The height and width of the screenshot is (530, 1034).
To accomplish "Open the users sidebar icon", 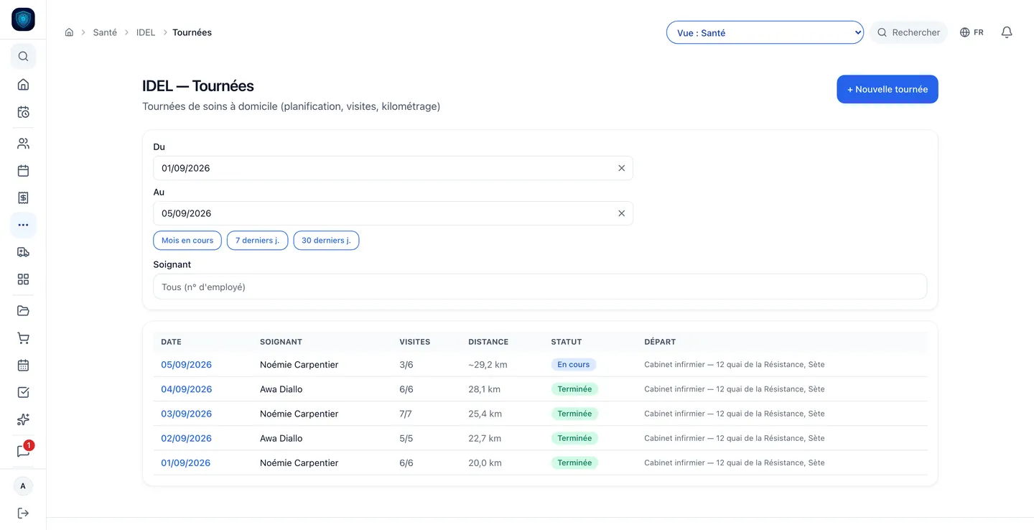I will point(23,144).
